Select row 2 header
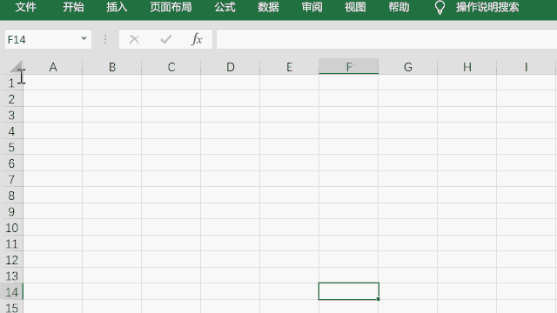557x313 pixels. click(x=11, y=98)
